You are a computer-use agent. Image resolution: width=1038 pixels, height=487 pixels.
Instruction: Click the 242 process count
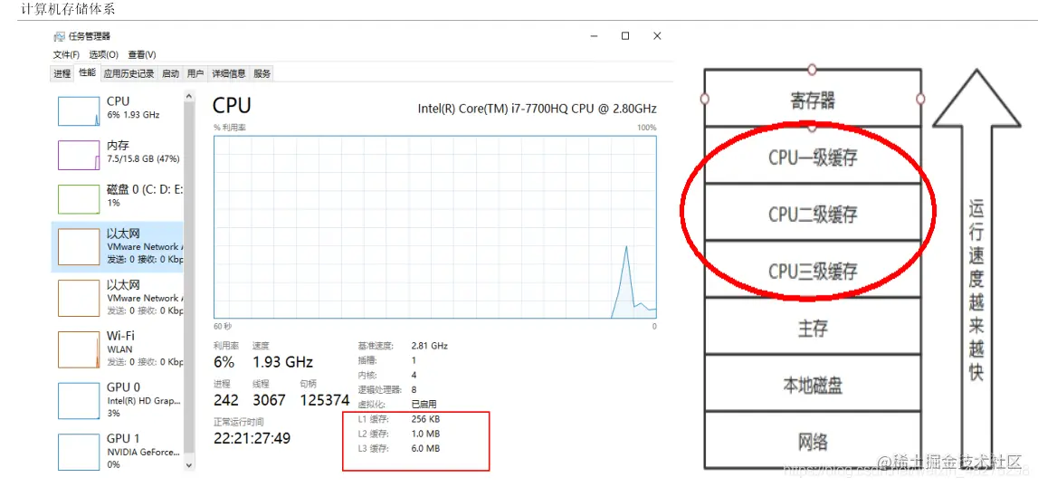pyautogui.click(x=225, y=400)
